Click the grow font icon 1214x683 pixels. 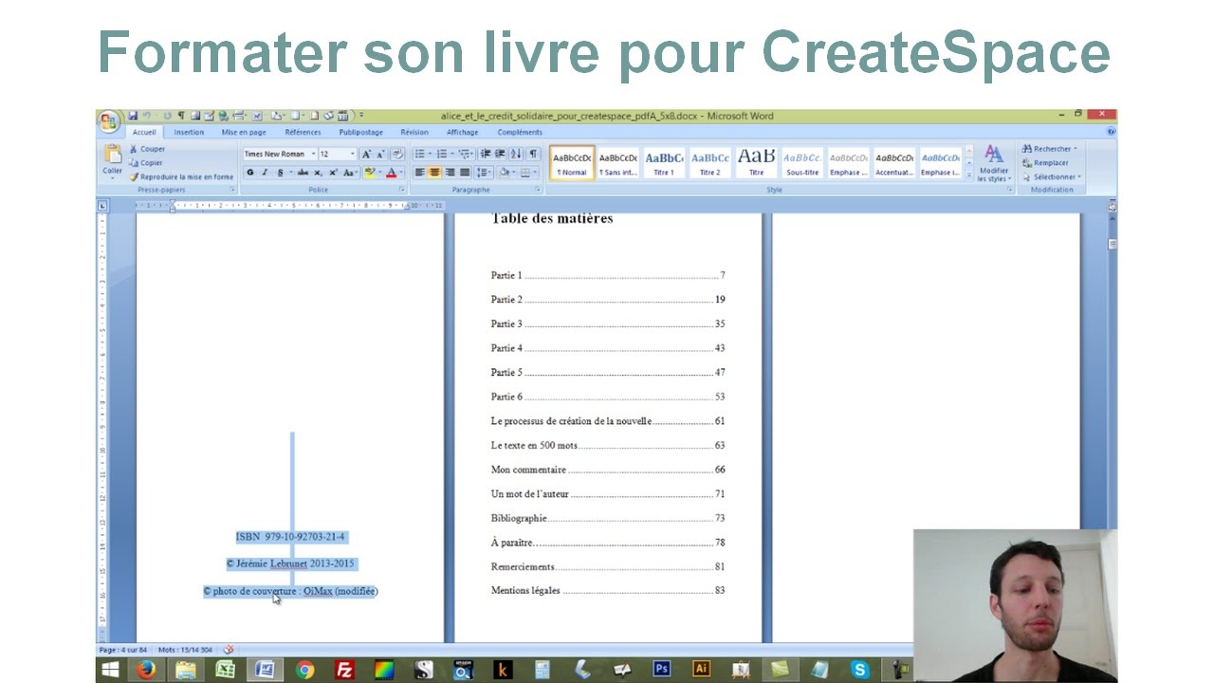pyautogui.click(x=366, y=154)
